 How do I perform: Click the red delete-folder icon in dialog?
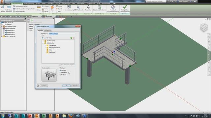(x=74, y=38)
